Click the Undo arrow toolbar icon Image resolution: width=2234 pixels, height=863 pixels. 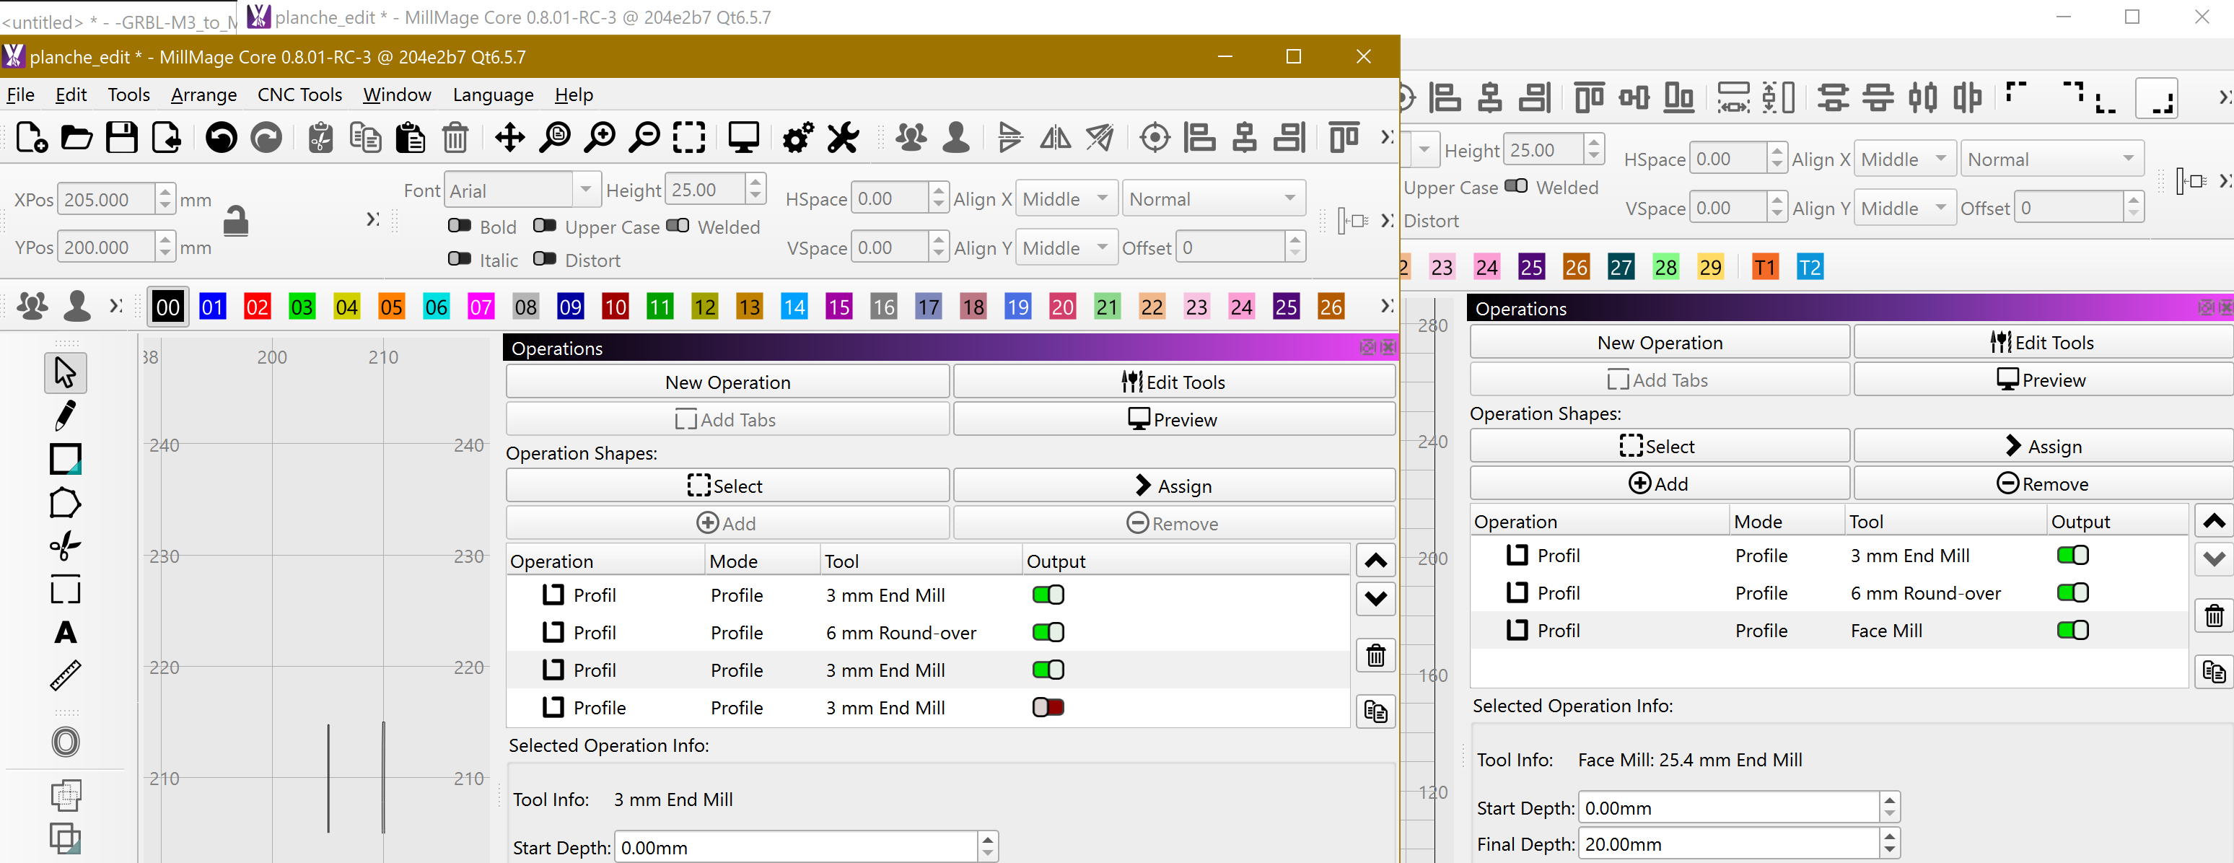[221, 137]
